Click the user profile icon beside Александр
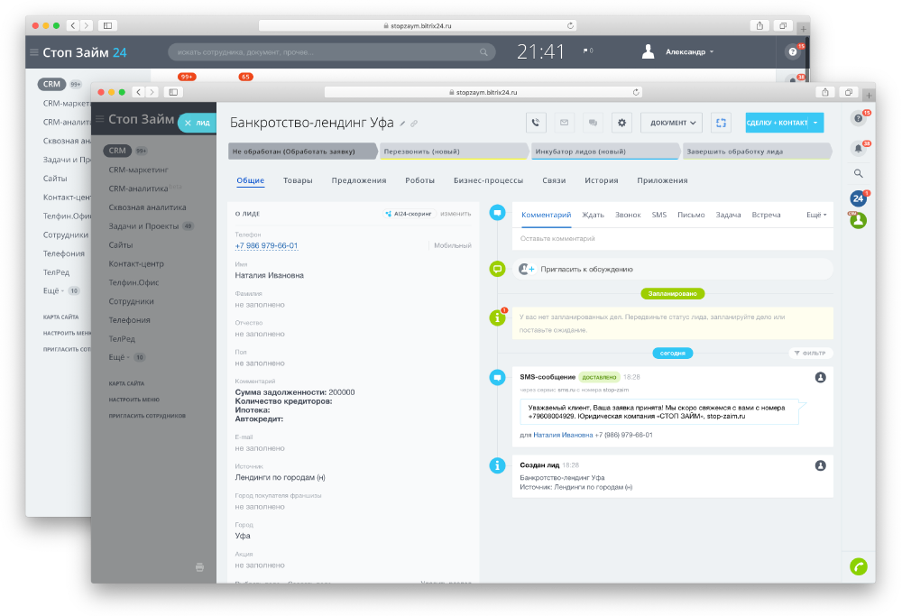The height and width of the screenshot is (616, 902). (649, 51)
